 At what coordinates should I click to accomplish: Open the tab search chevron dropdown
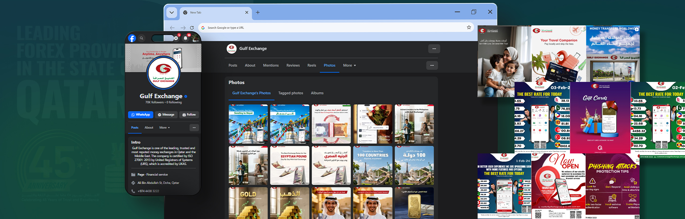[172, 13]
